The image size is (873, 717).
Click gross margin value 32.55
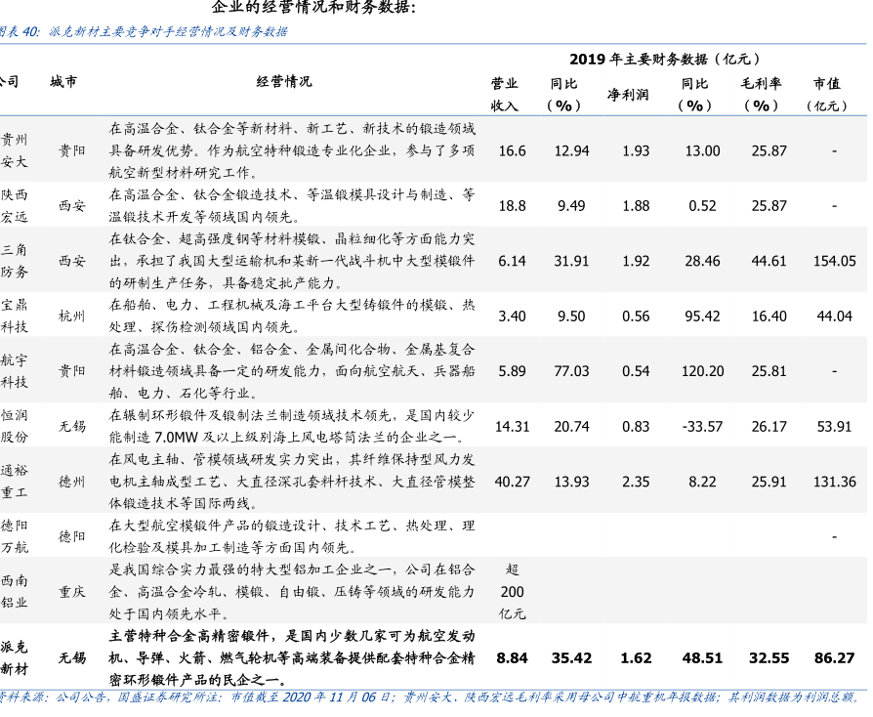click(x=769, y=658)
